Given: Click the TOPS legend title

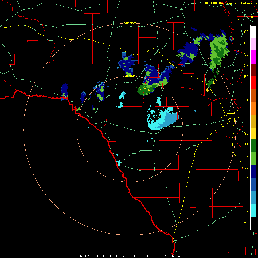Looking at the screenshot, I should point(252,17).
